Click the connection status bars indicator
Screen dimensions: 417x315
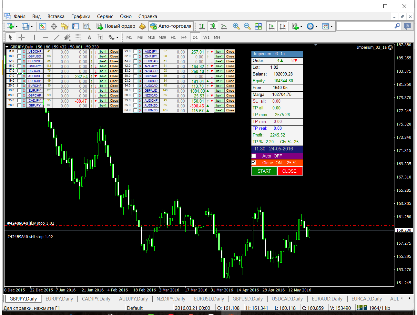pyautogui.click(x=362, y=308)
